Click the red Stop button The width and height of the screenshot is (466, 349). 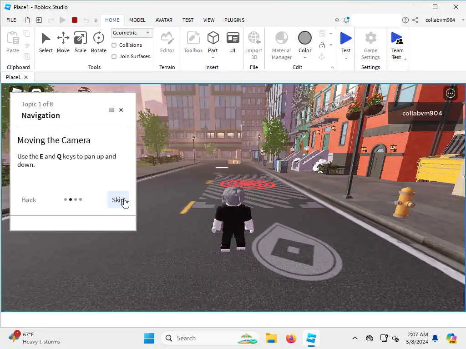(x=75, y=20)
